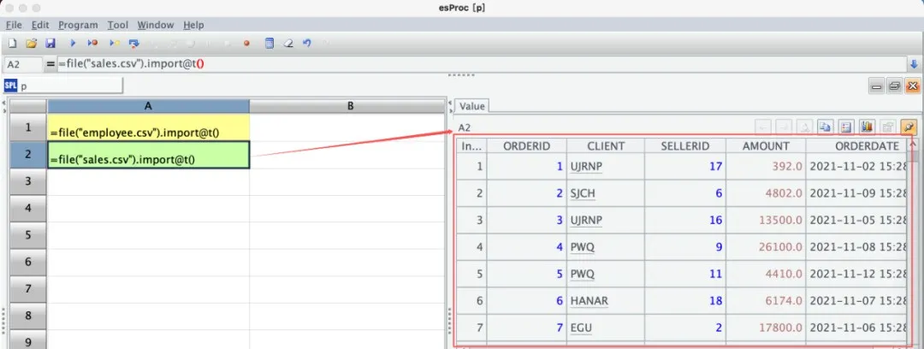Click the pin icon in Value panel
Image resolution: width=924 pixels, height=349 pixels.
point(909,126)
